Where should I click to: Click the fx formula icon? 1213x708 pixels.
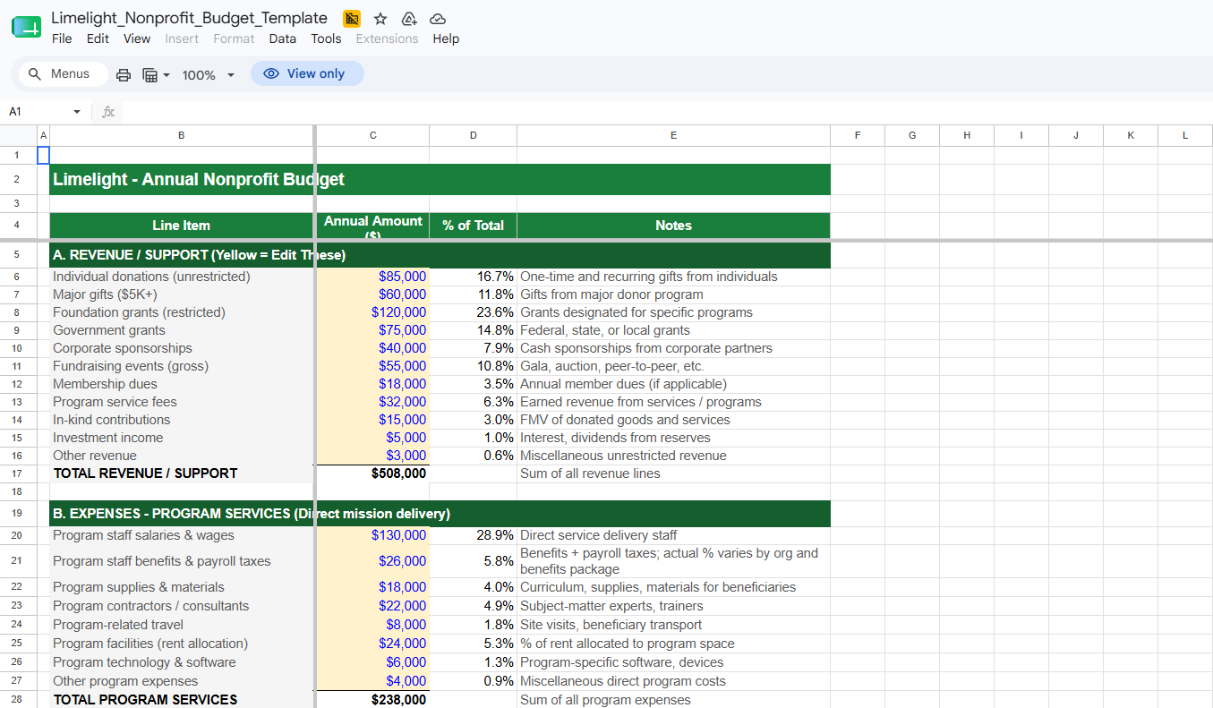(108, 112)
